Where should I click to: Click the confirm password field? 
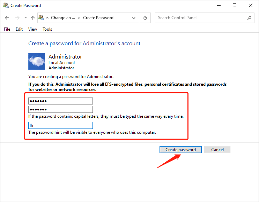pos(60,109)
